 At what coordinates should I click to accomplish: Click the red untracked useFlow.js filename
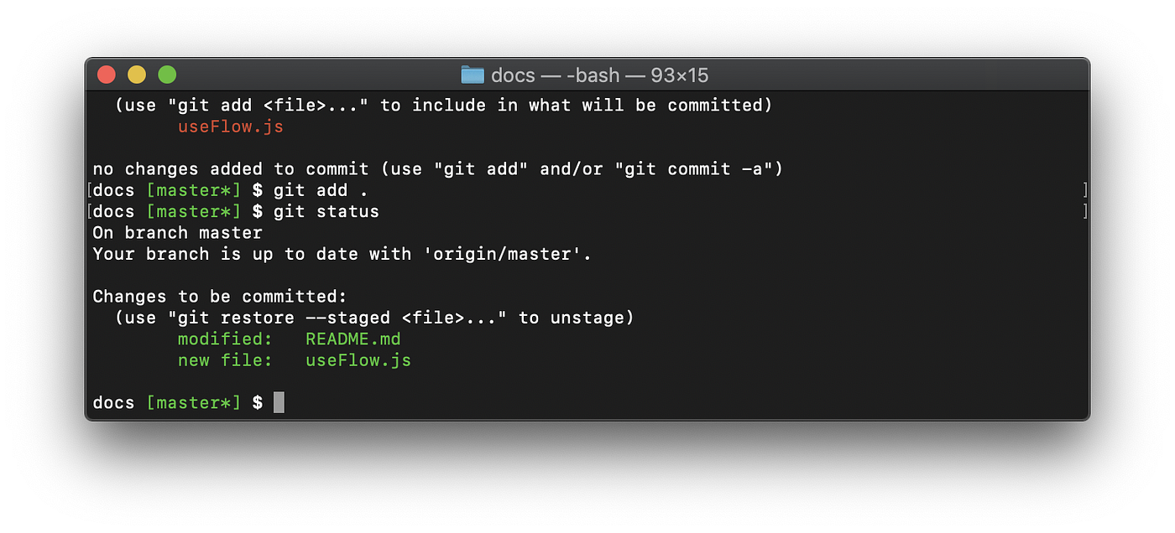[231, 127]
